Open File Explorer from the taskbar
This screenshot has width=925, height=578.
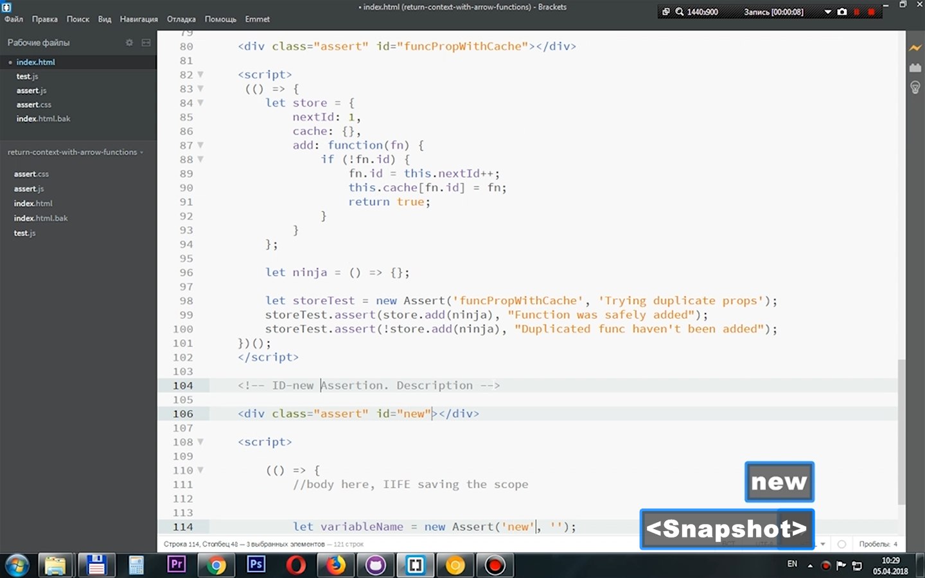(56, 565)
